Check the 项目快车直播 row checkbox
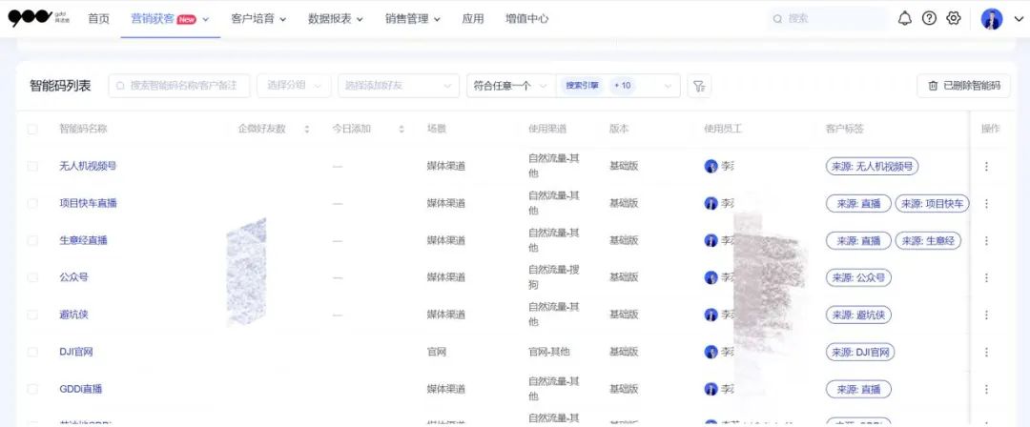The image size is (1030, 427). coord(32,204)
